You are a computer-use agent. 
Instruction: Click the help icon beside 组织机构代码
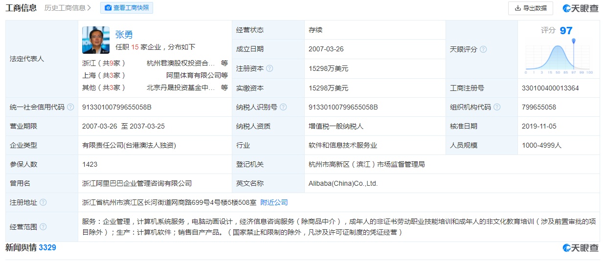[x=497, y=107]
